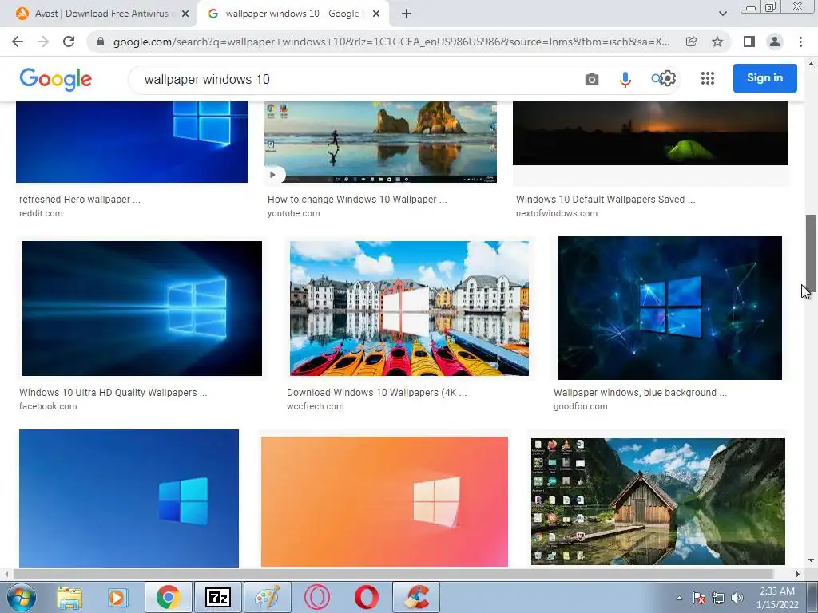Open CCleaner from the taskbar

(416, 597)
